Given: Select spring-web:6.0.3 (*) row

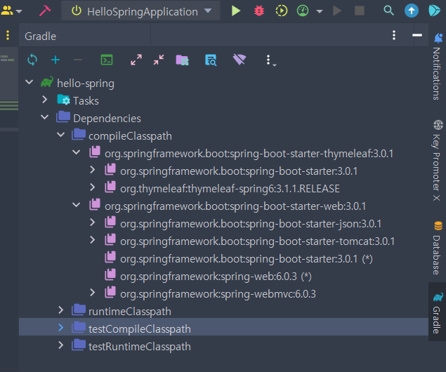Looking at the screenshot, I should [x=223, y=277].
